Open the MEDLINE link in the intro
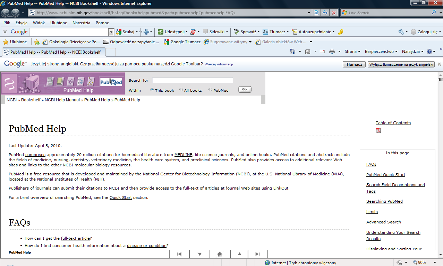The height and width of the screenshot is (266, 443). tap(183, 155)
